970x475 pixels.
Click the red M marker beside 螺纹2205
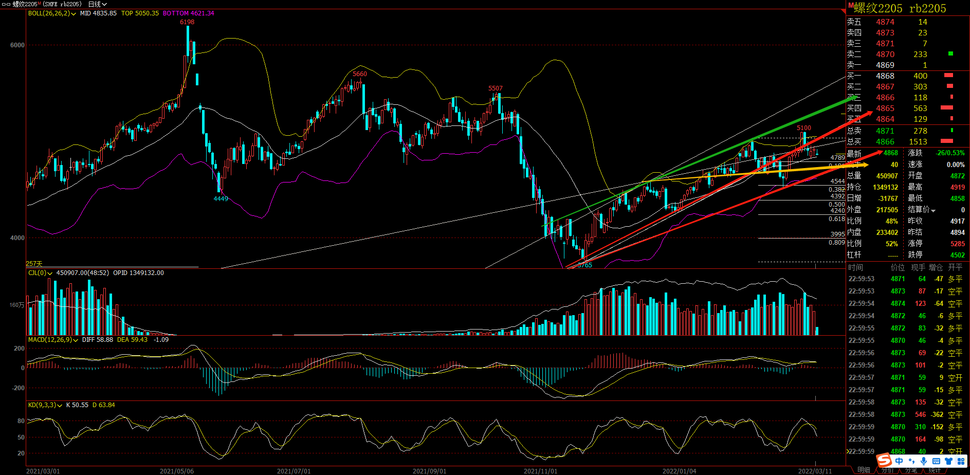tap(851, 6)
